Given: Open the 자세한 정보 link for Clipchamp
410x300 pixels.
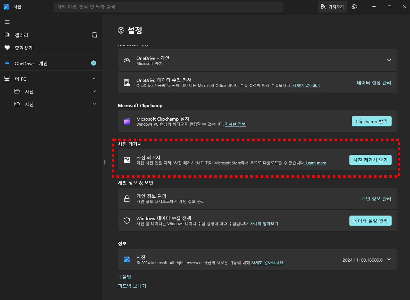Looking at the screenshot, I should coord(235,124).
